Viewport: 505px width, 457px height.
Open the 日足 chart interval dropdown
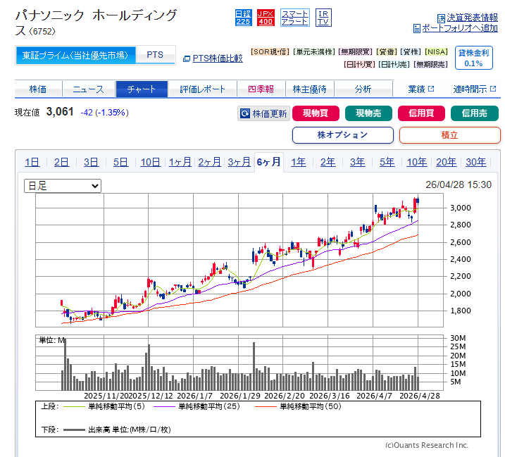coord(63,186)
